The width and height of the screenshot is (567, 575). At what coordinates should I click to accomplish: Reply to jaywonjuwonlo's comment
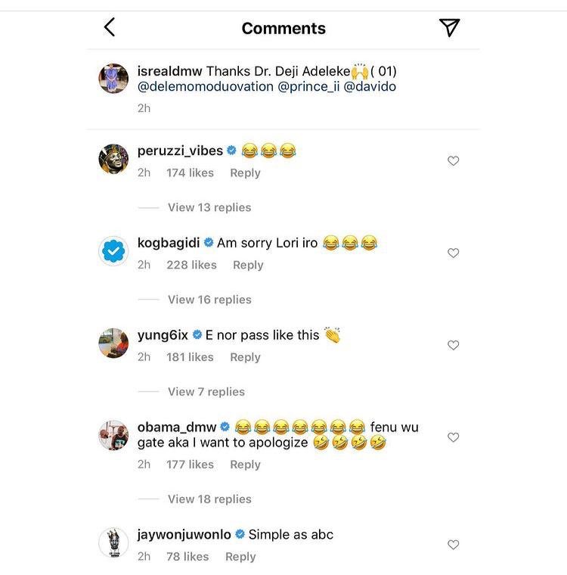pyautogui.click(x=240, y=557)
